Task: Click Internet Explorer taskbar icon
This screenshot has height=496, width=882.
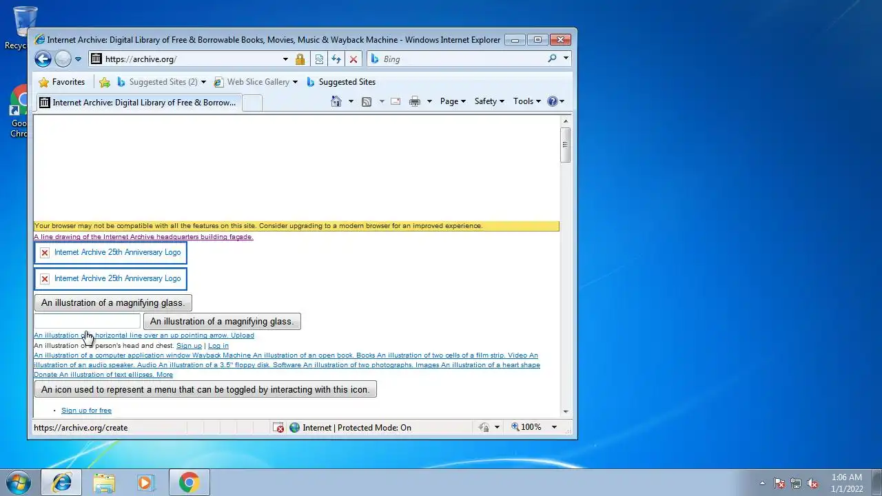Action: pos(61,482)
